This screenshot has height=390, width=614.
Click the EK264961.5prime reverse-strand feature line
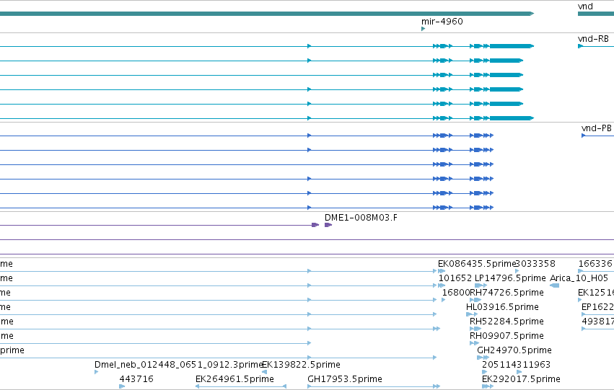point(241,386)
